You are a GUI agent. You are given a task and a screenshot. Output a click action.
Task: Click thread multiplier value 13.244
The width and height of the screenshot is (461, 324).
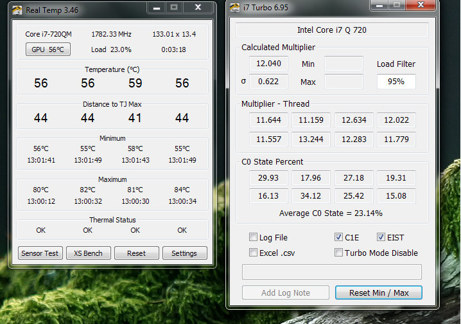tap(311, 139)
